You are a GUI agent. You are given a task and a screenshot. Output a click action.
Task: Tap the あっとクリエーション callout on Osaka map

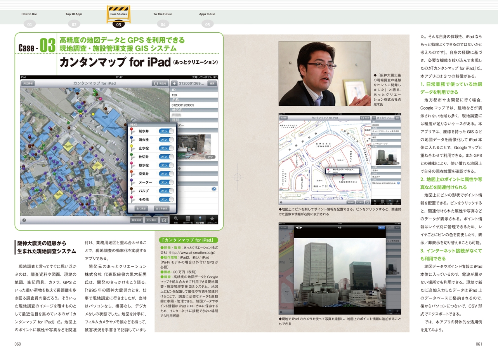click(x=342, y=171)
